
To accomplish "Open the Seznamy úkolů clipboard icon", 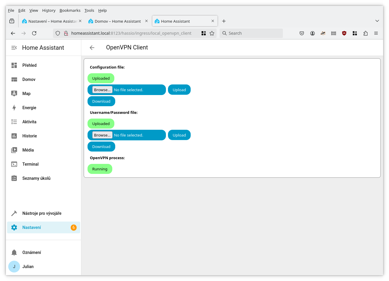I will [x=14, y=178].
